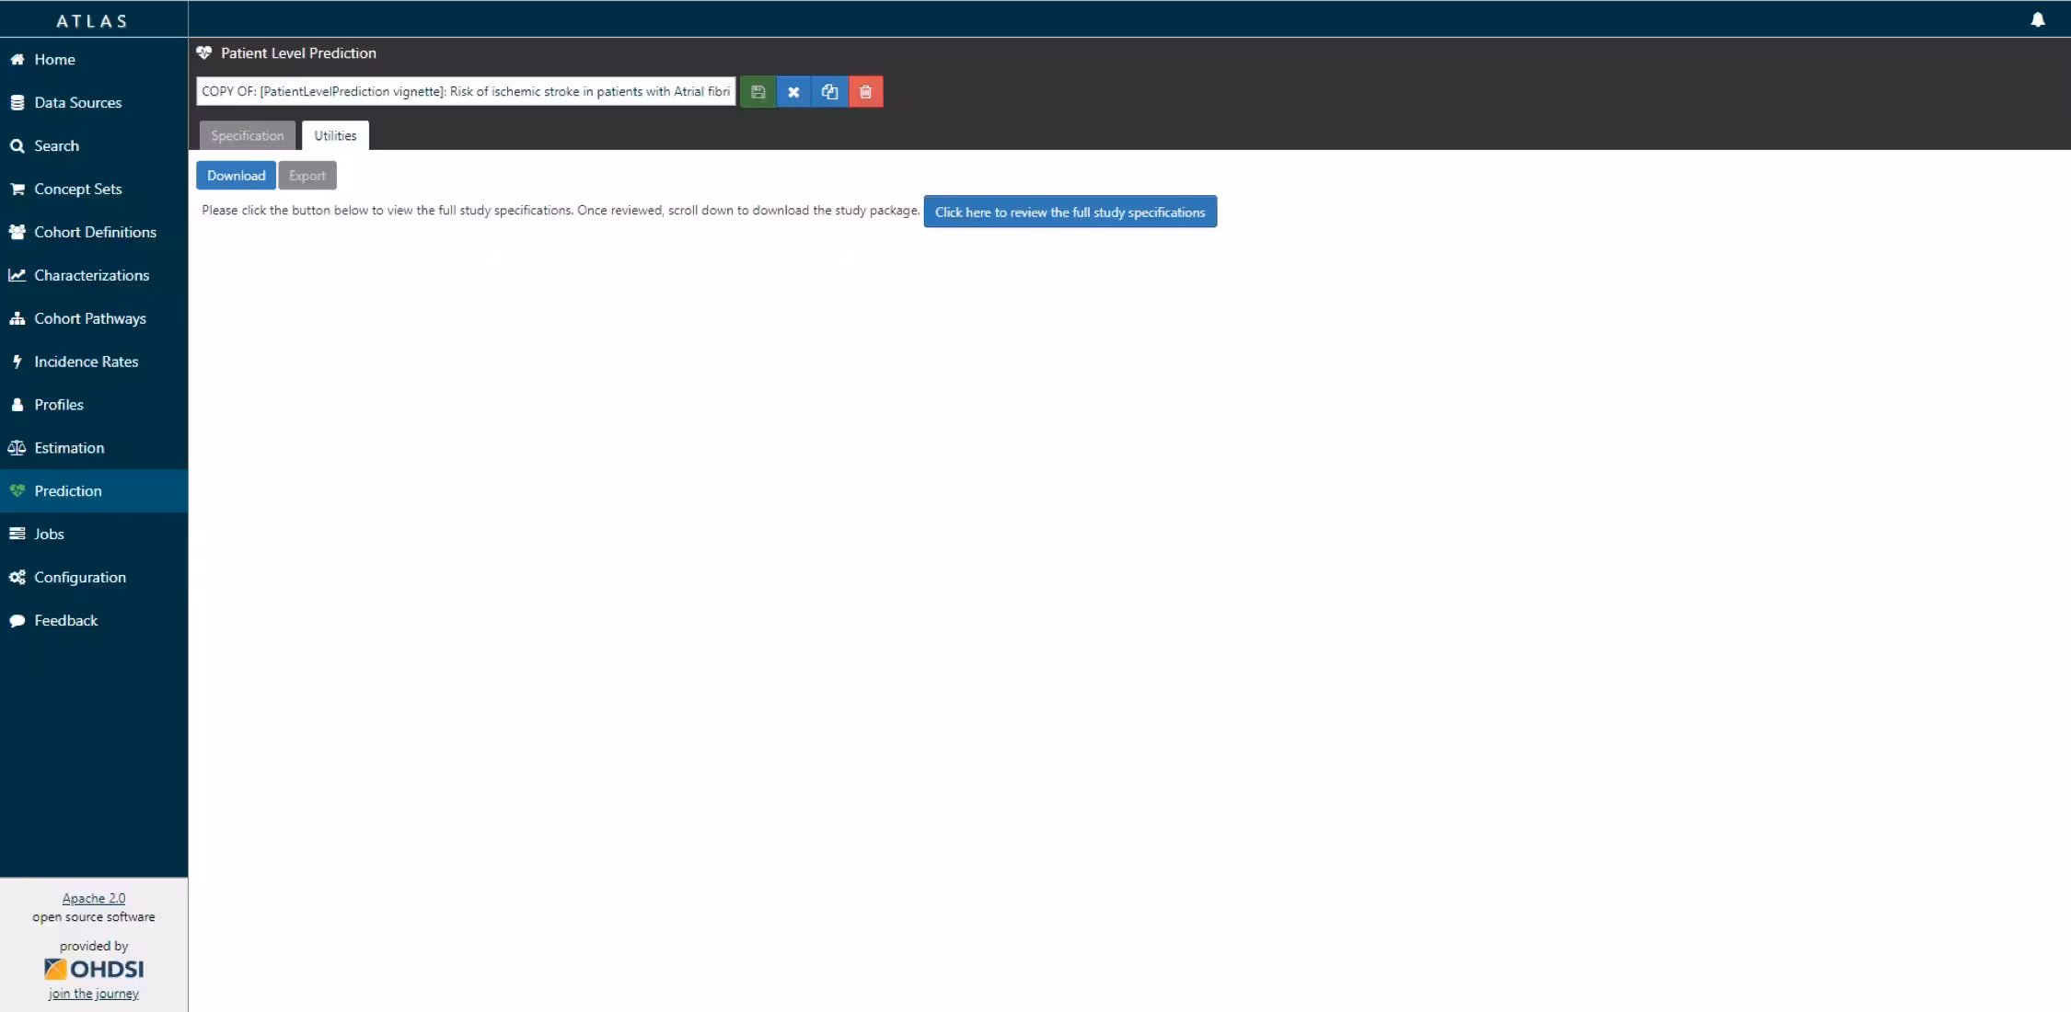The width and height of the screenshot is (2071, 1012).
Task: Copy the prediction using the duplicate icon
Action: point(829,92)
